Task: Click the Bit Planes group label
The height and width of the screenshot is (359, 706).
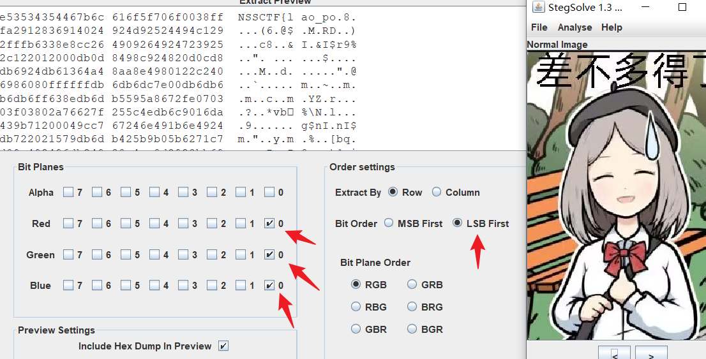Action: [40, 167]
